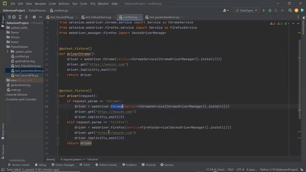Viewport: 306px width, 172px height.
Task: Switch to the test_SecondFile.py tab
Action: (62, 17)
